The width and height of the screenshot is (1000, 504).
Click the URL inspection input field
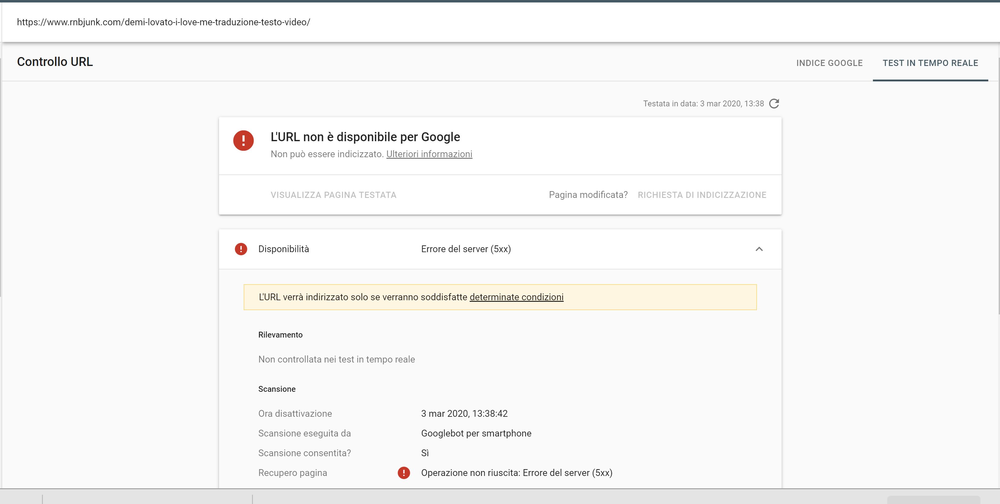(x=163, y=22)
